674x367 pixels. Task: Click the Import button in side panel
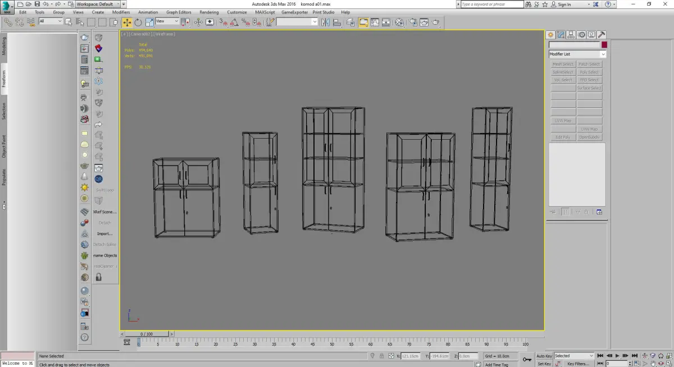pyautogui.click(x=104, y=233)
